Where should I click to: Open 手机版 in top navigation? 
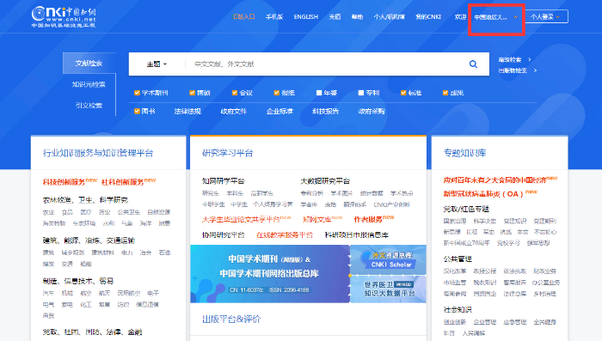274,17
